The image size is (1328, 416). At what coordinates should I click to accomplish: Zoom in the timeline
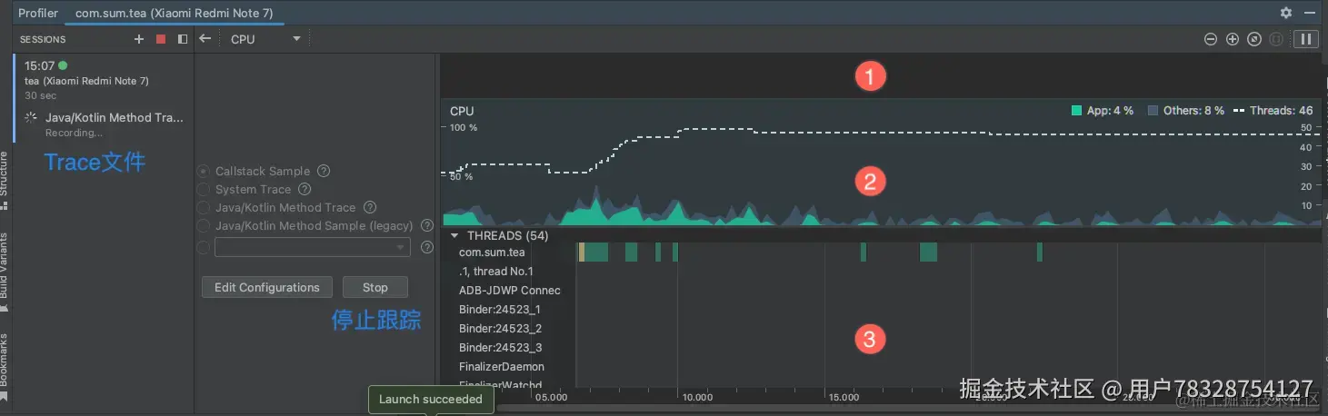click(x=1233, y=39)
